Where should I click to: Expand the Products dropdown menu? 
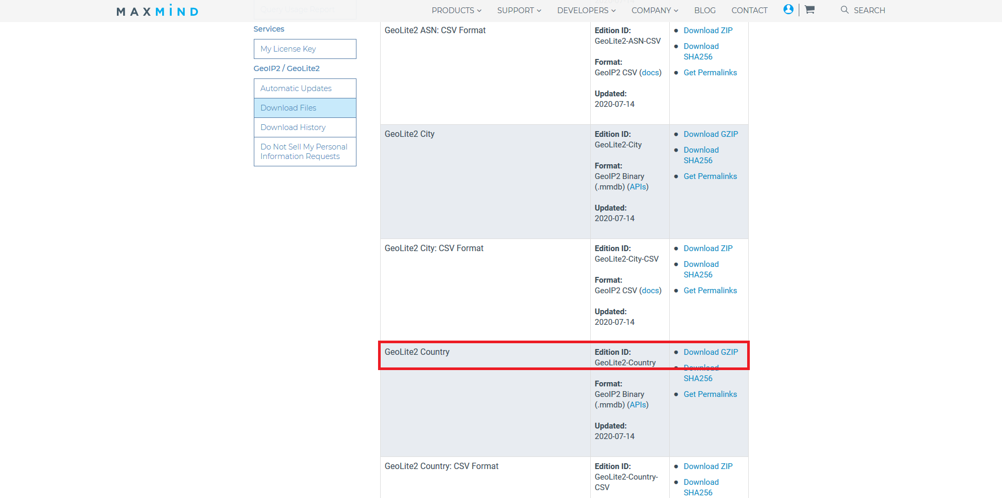tap(457, 11)
